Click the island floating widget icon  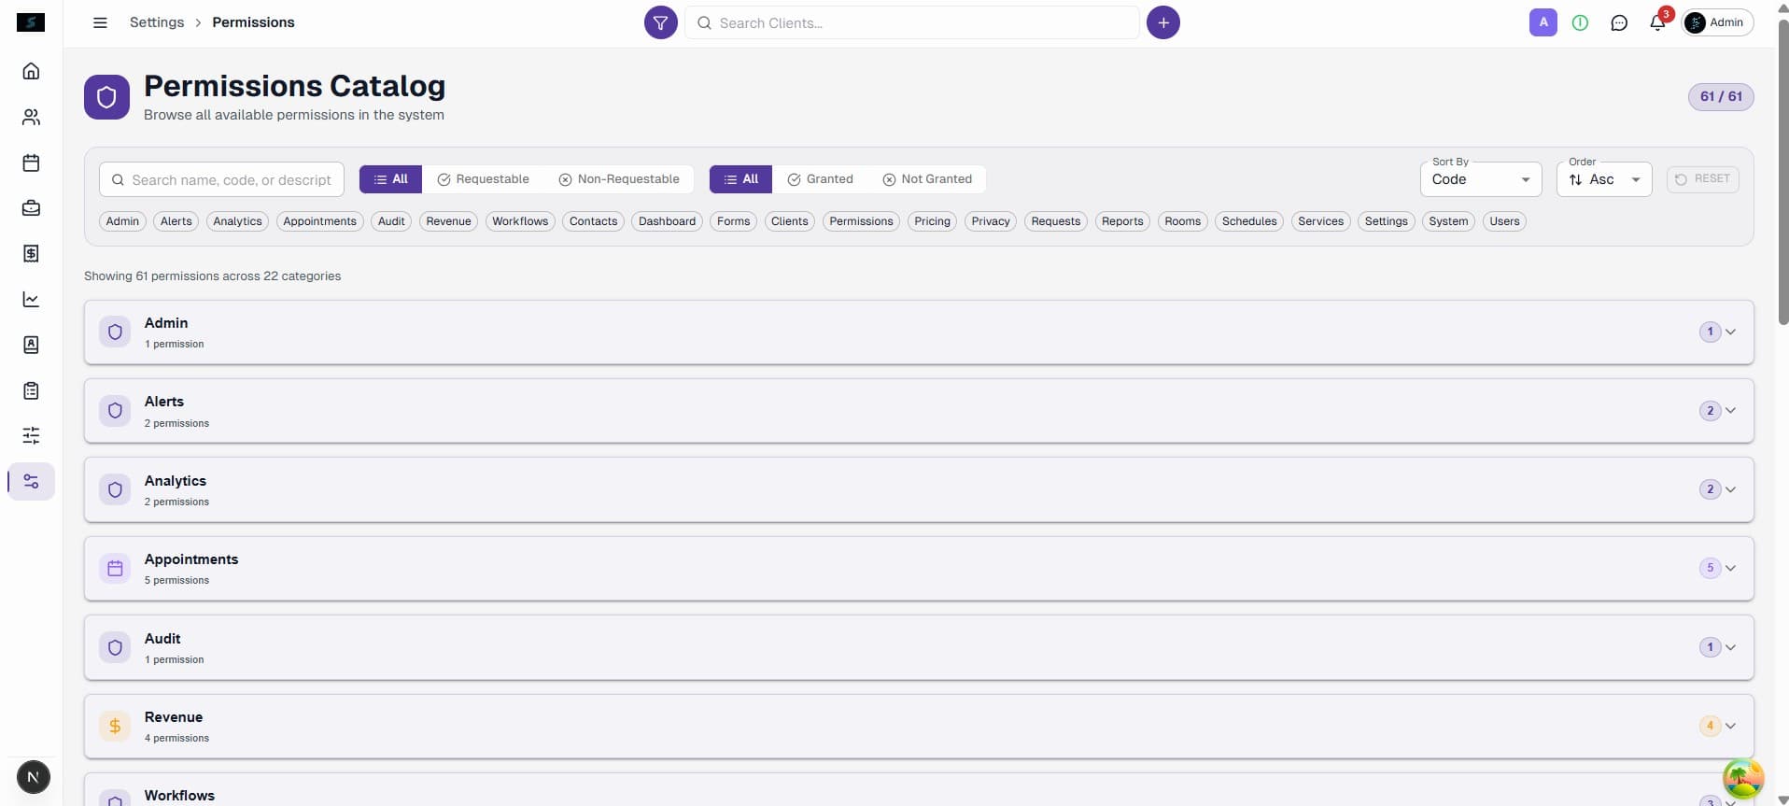point(1742,778)
